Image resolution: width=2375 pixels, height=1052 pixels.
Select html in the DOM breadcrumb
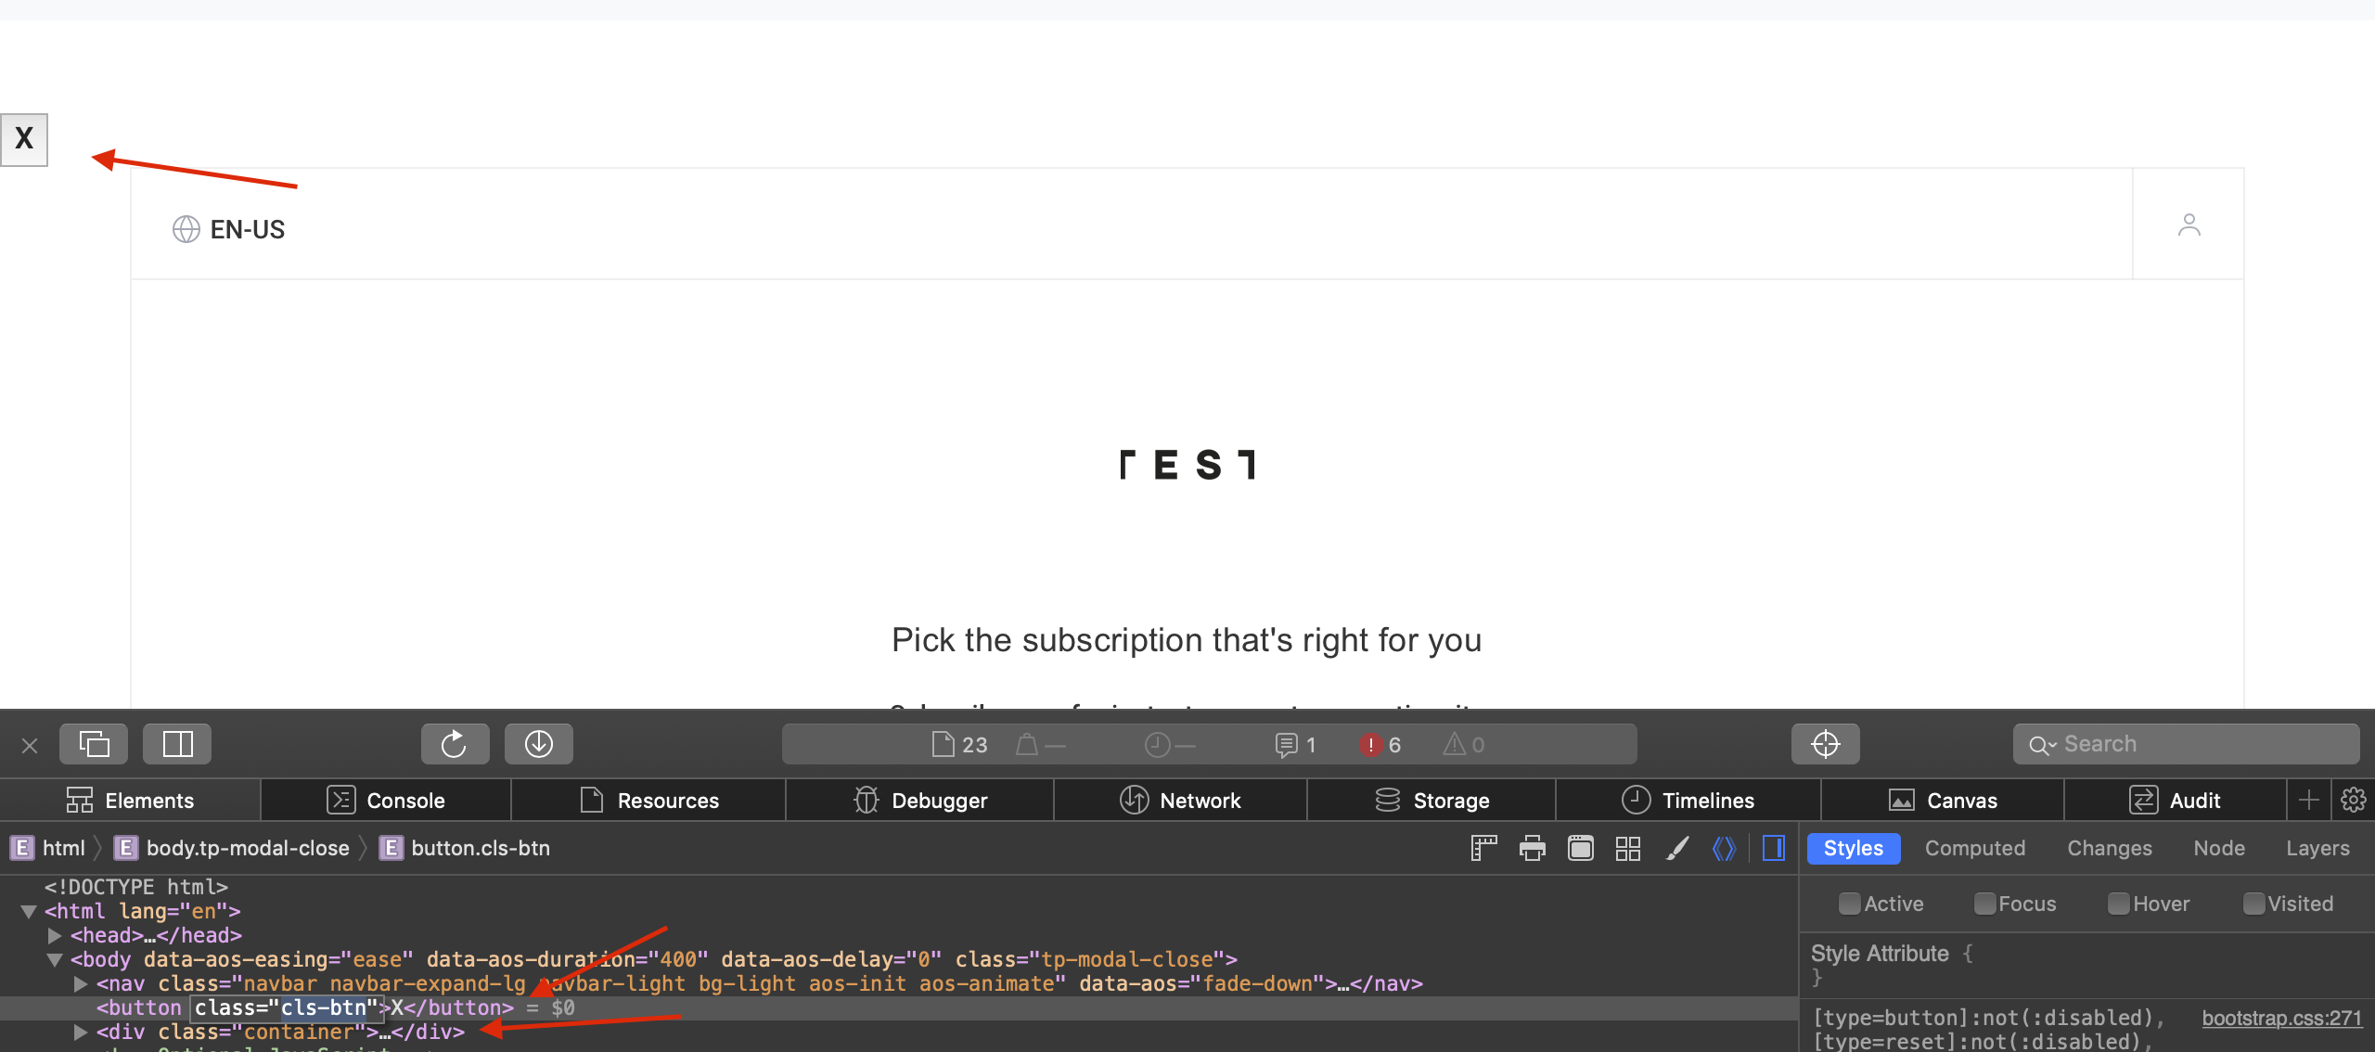pos(47,848)
